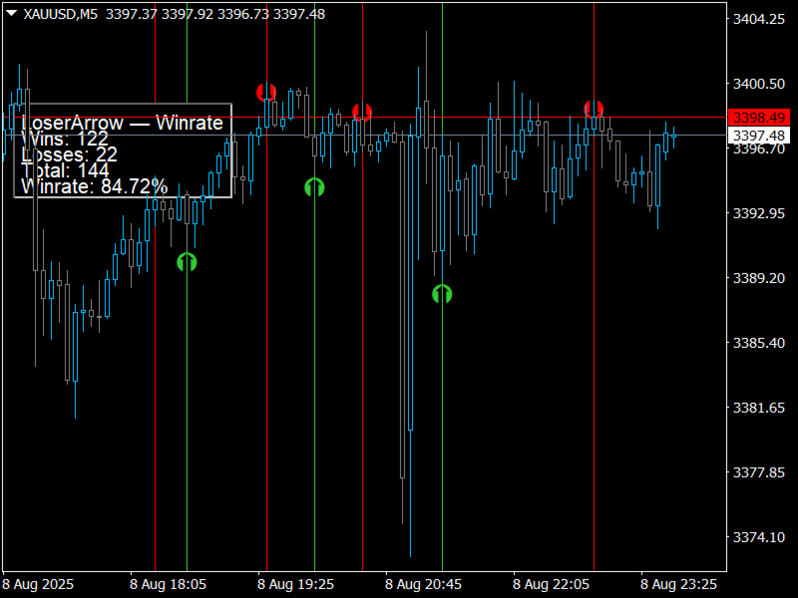The image size is (798, 598).
Task: Select the first green buy arrow signal
Action: pyautogui.click(x=187, y=262)
